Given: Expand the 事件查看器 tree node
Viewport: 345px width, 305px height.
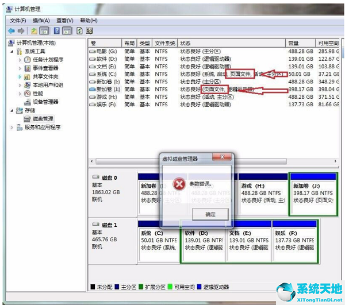Looking at the screenshot, I should point(20,68).
